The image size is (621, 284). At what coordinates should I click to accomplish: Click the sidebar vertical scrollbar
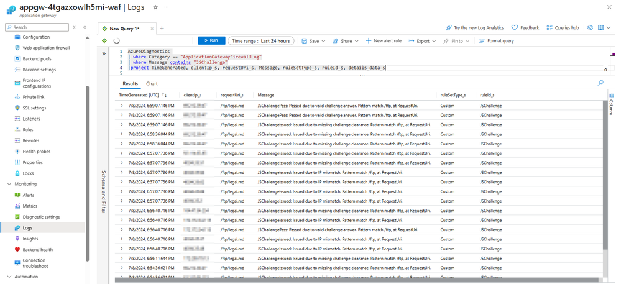pos(87,173)
